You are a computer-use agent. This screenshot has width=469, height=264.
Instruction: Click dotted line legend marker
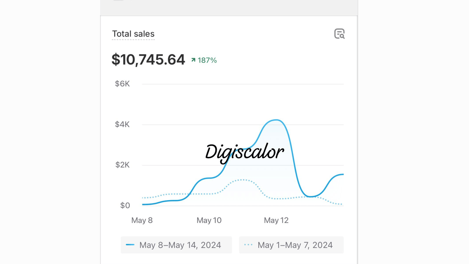tap(248, 245)
